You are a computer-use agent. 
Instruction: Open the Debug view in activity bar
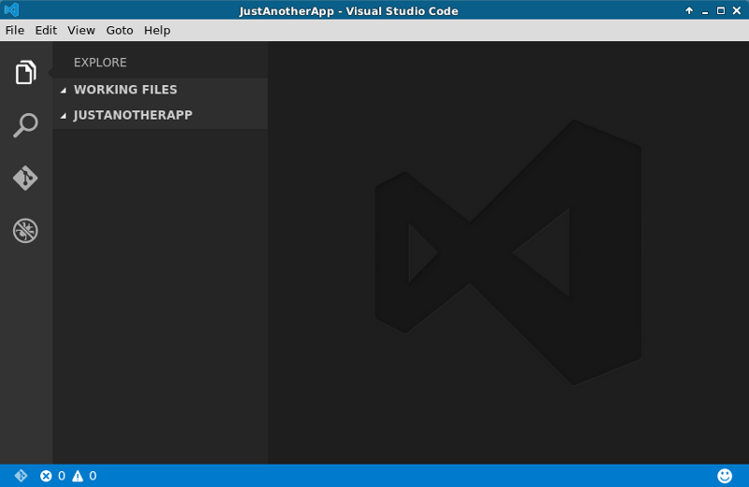25,231
